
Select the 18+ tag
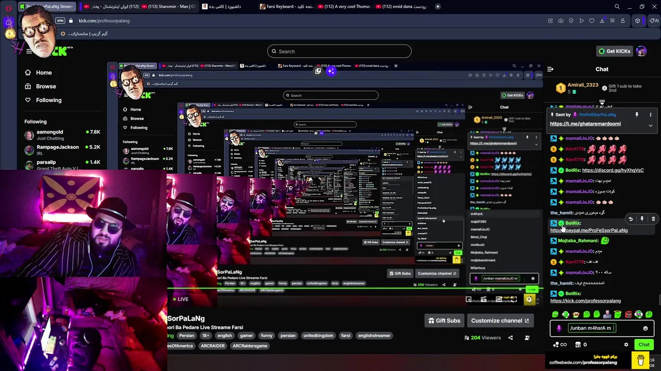[206, 335]
